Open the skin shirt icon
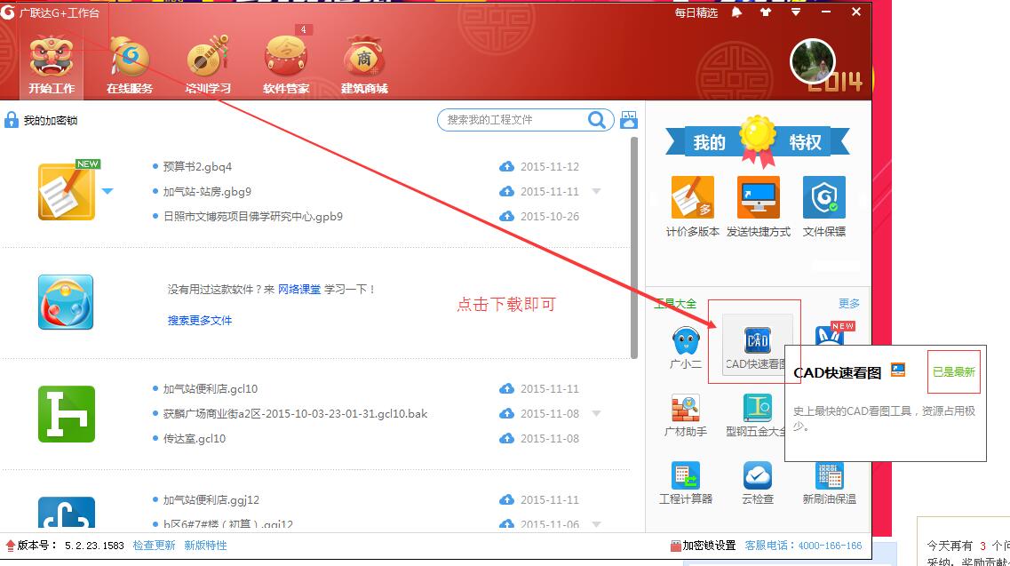This screenshot has height=566, width=1010. (766, 12)
